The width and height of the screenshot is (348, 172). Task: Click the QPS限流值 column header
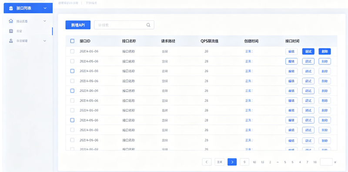[209, 41]
